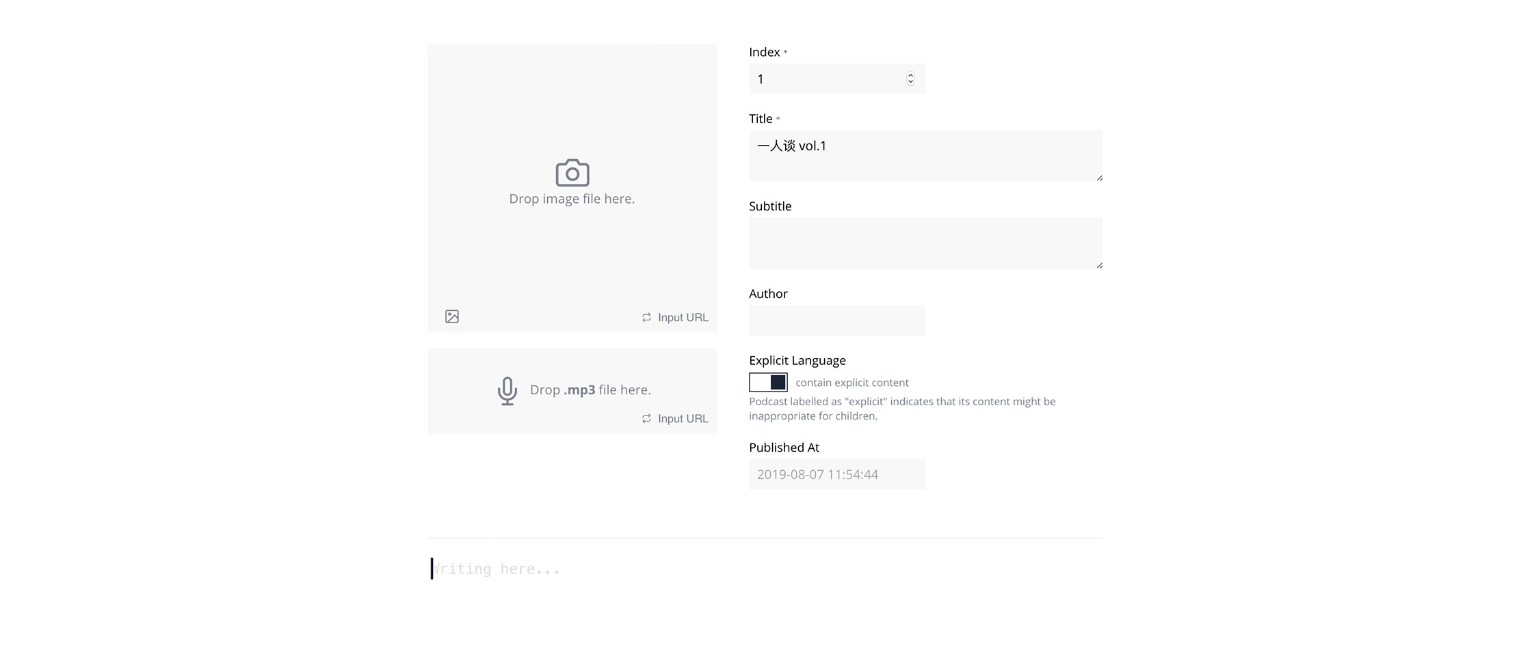Decrease the Index number with the down arrow
The image size is (1532, 656).
coord(910,83)
